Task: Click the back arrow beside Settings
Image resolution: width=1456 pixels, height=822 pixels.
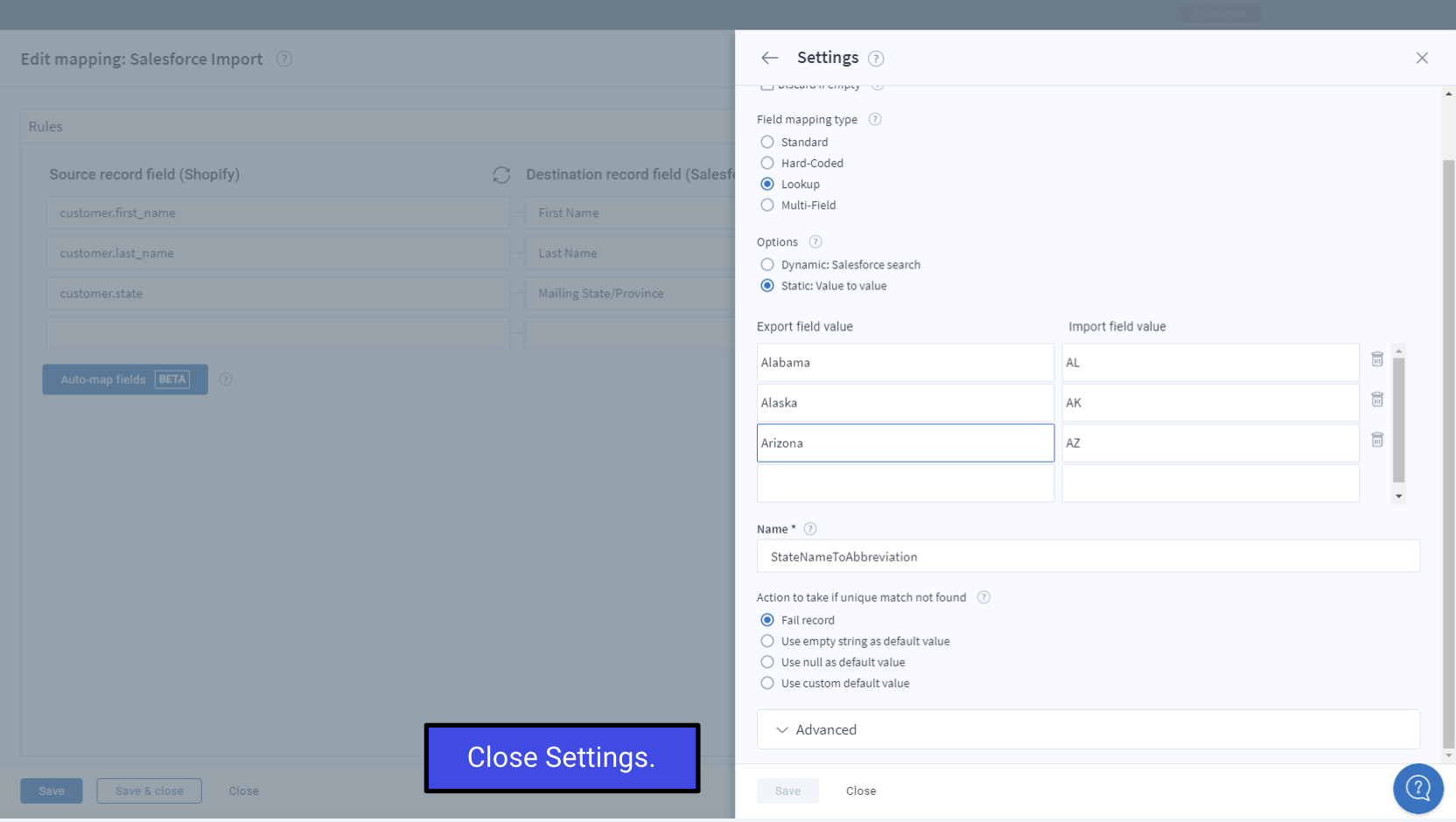Action: pyautogui.click(x=769, y=58)
